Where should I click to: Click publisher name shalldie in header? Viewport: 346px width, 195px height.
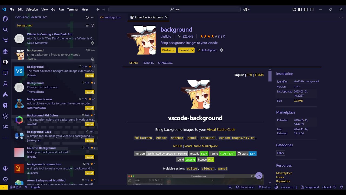coord(166,36)
